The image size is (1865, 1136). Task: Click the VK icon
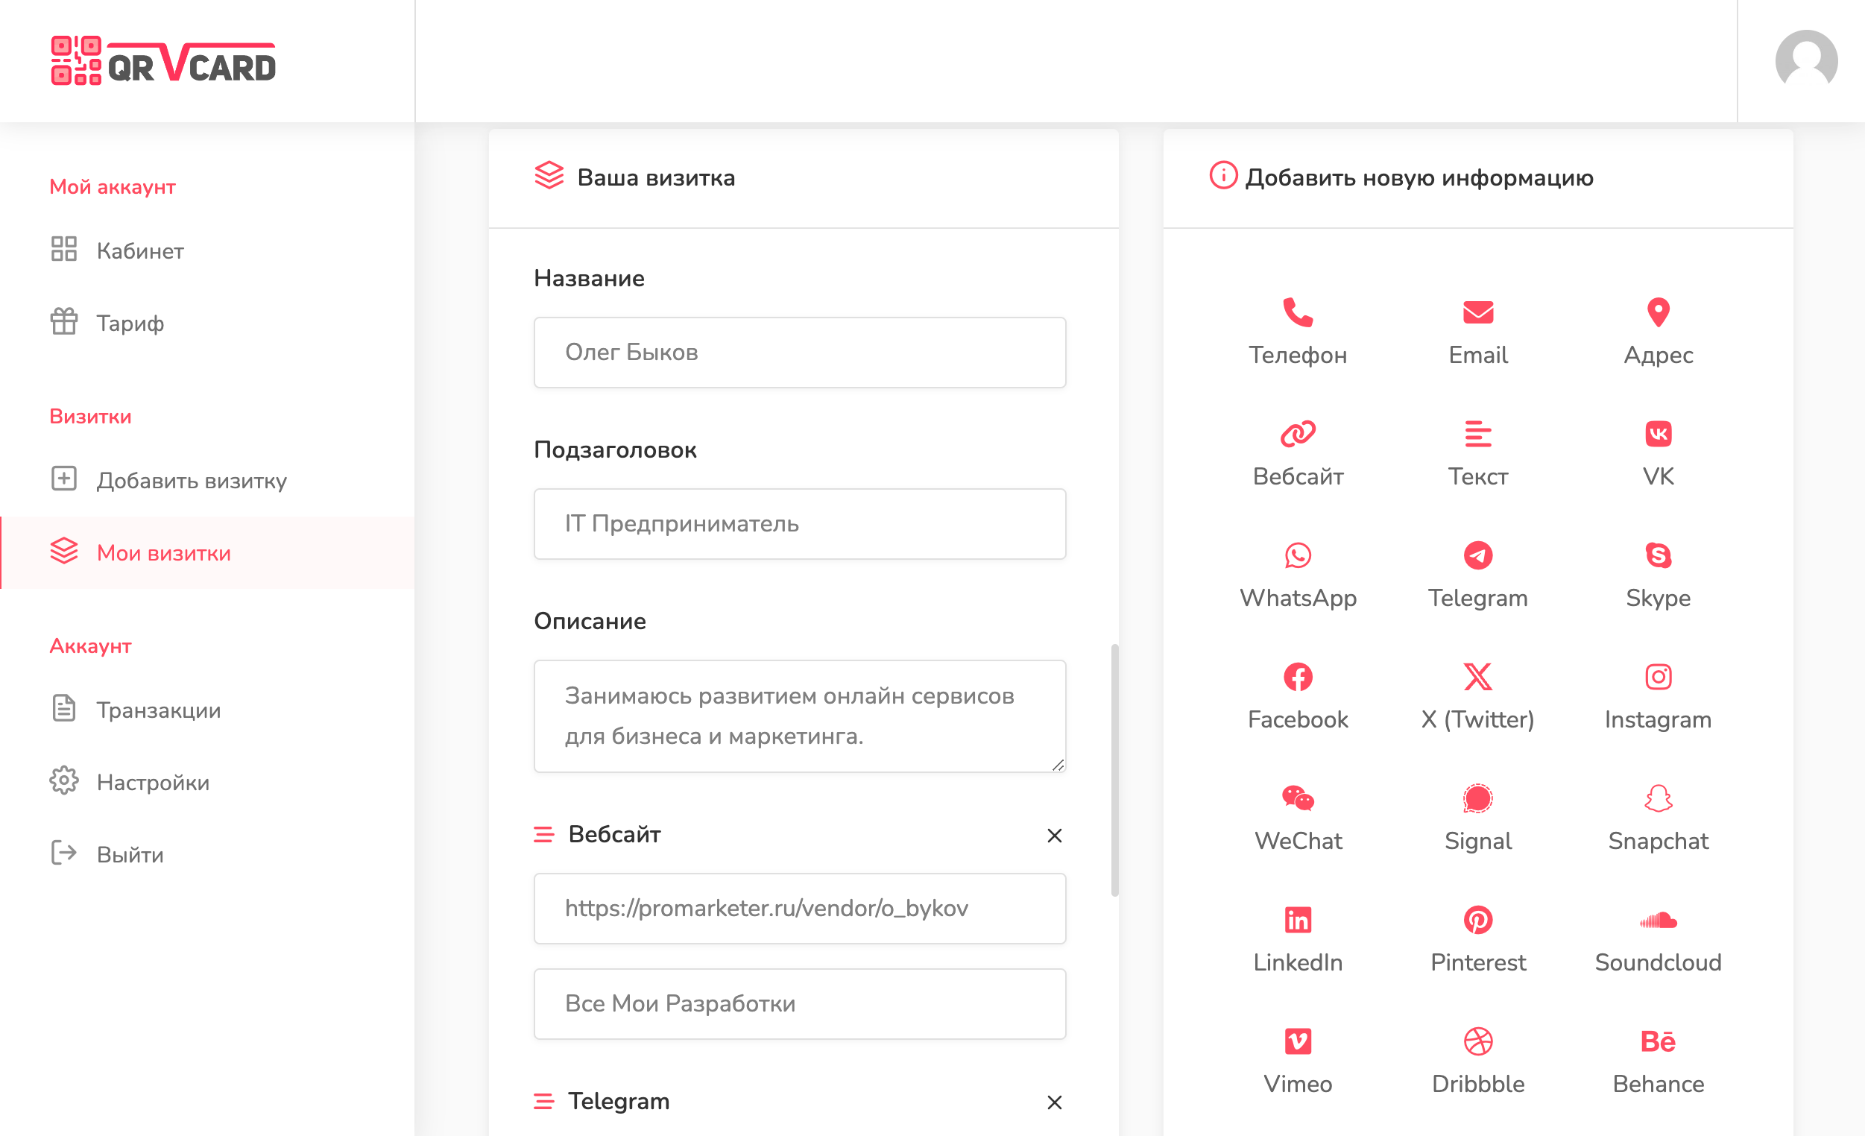(1658, 434)
